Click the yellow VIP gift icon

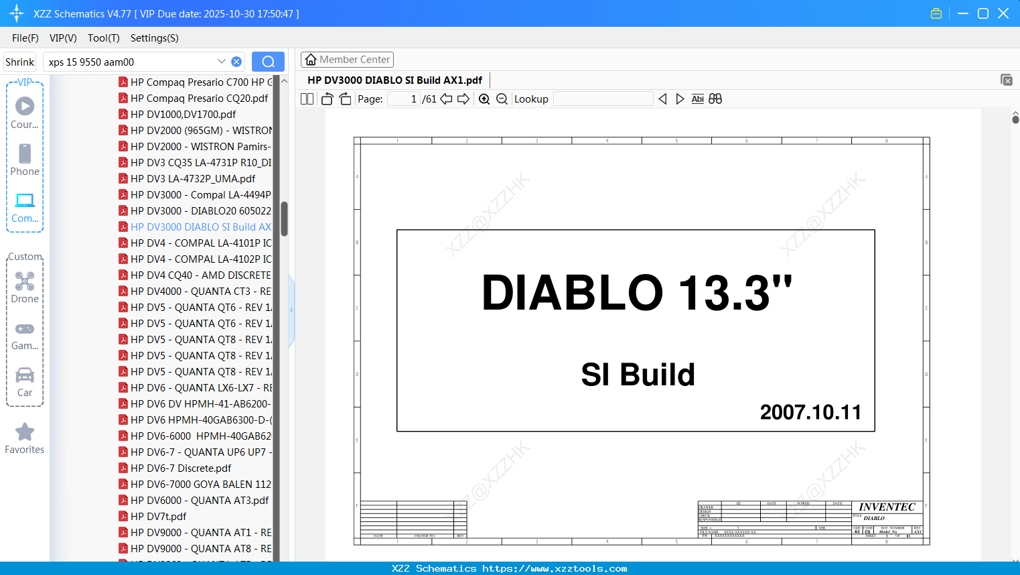936,13
